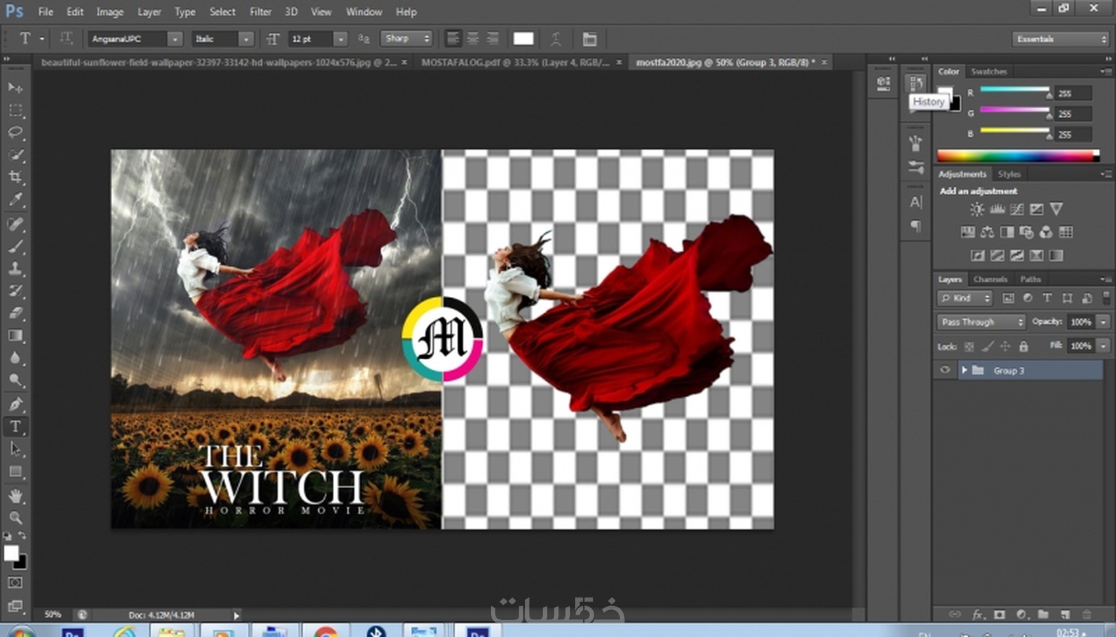The image size is (1116, 637).
Task: Select the Brush tool
Action: tap(16, 246)
